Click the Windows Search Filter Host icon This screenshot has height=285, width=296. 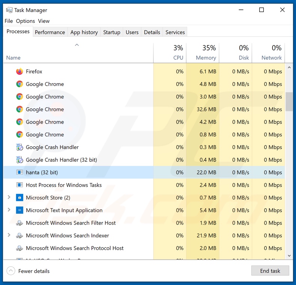click(19, 223)
